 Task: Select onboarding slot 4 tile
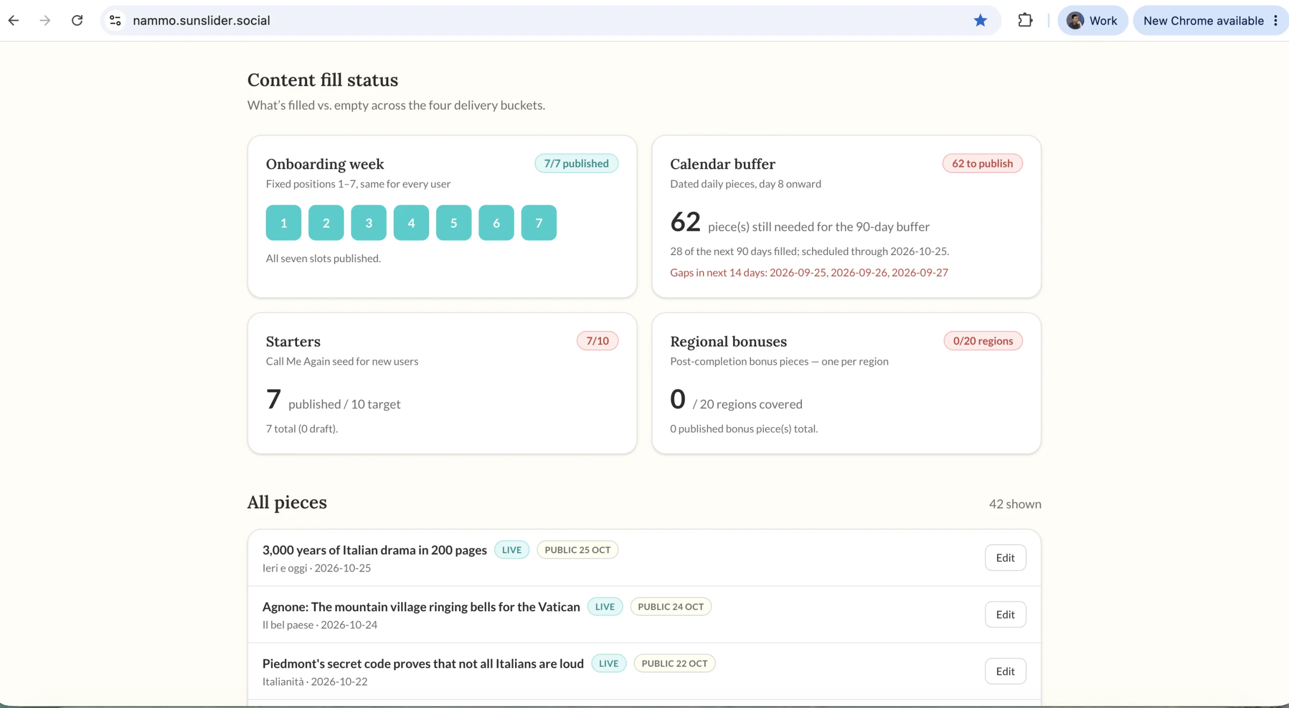tap(411, 222)
